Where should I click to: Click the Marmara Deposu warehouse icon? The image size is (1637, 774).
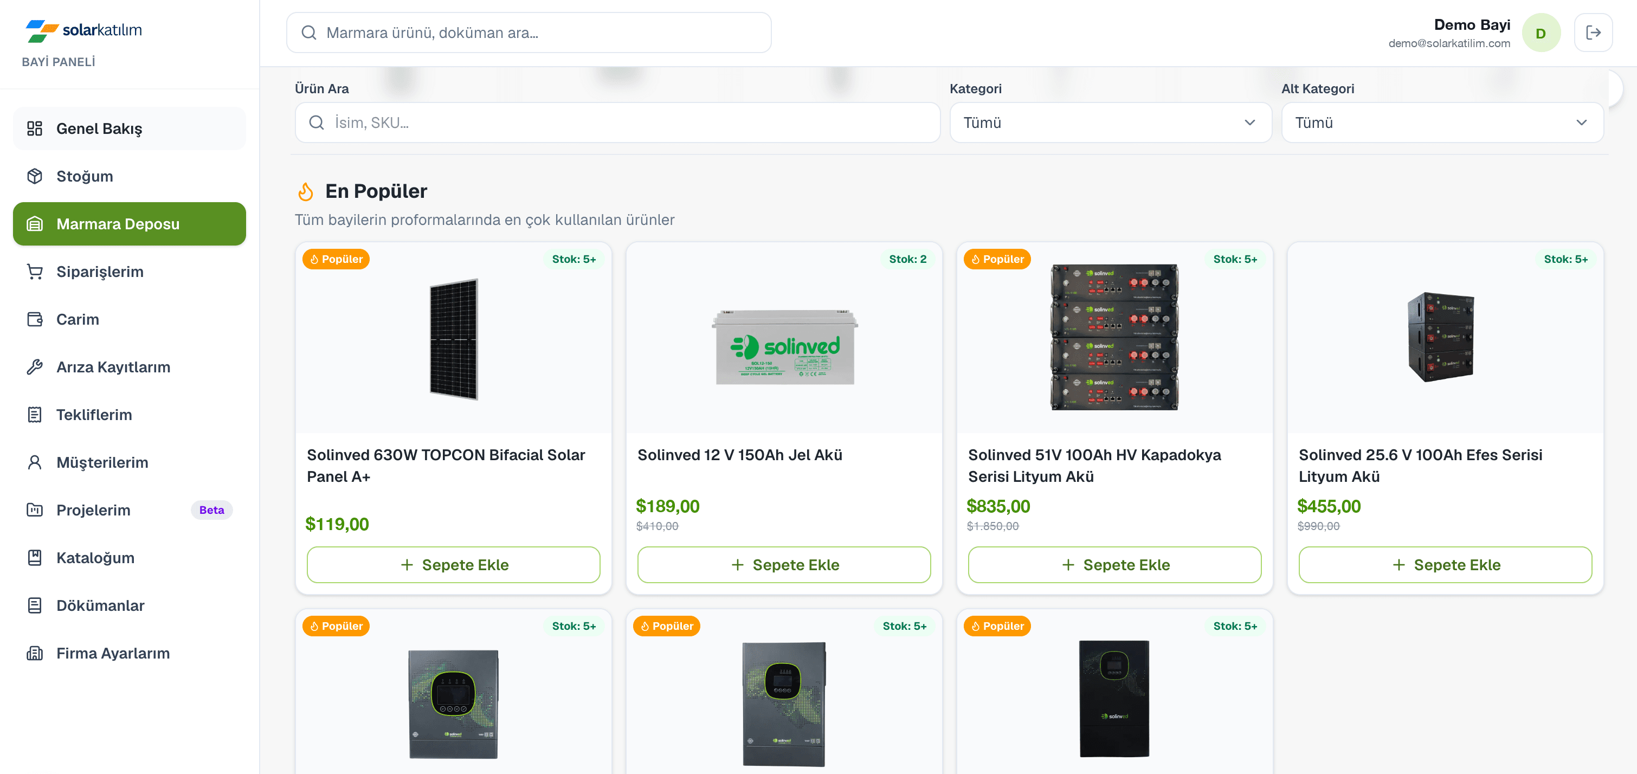tap(34, 224)
